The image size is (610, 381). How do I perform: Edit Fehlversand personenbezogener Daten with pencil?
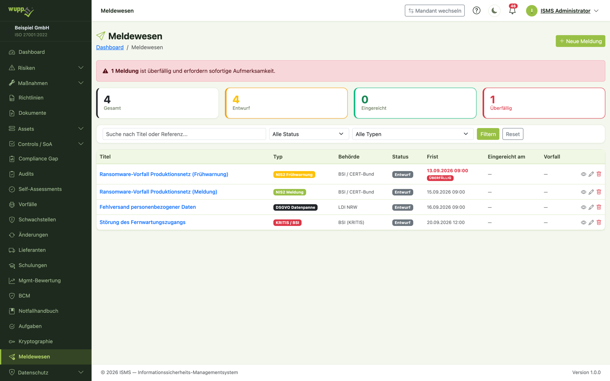591,207
